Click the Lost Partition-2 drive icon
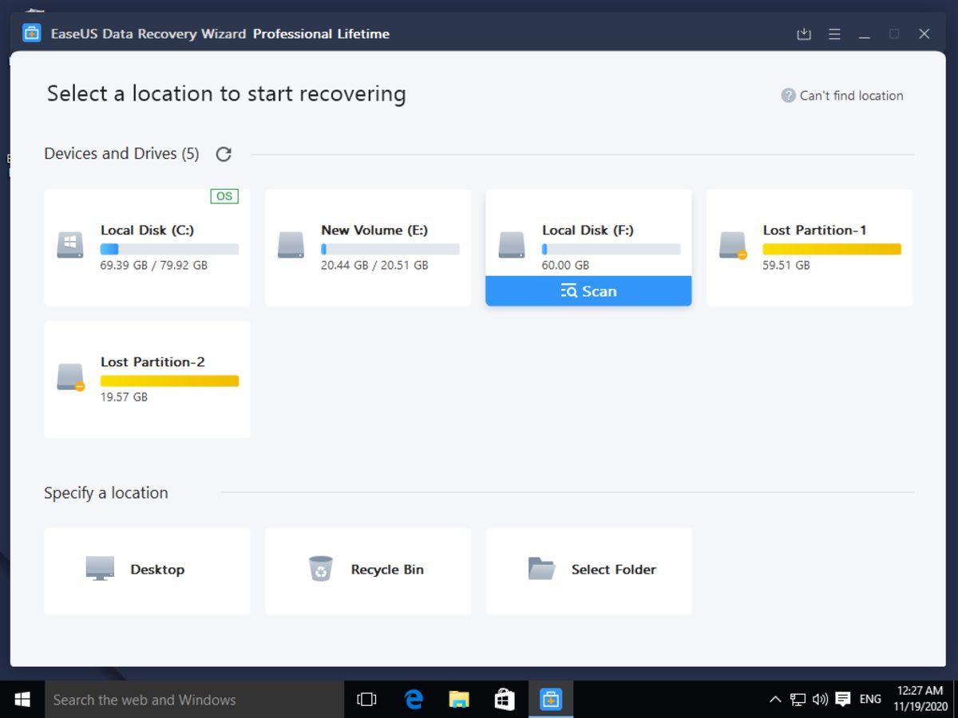The width and height of the screenshot is (958, 718). [x=70, y=377]
